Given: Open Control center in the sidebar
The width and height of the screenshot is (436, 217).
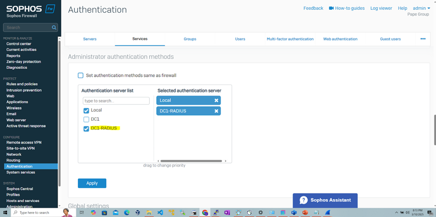Looking at the screenshot, I should (19, 44).
